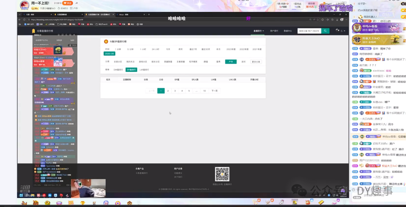Screen dimensions: 406x207
Task: Select the 1 分钟 time filter
Action: pos(118,49)
